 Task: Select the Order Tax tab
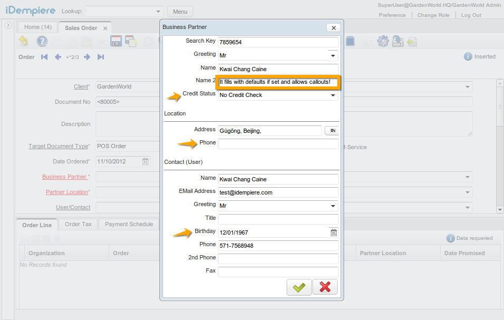[78, 224]
